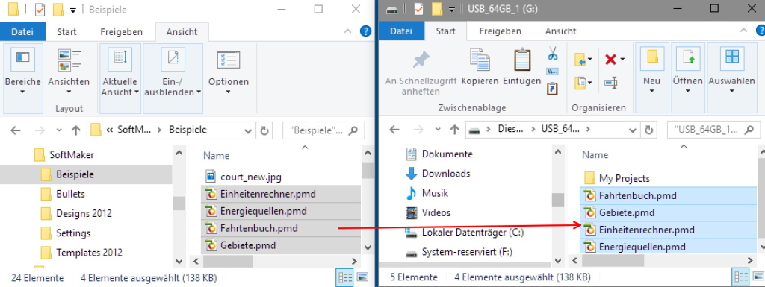This screenshot has height=287, width=765.
Task: Open Datei tab in USB window
Action: [401, 31]
